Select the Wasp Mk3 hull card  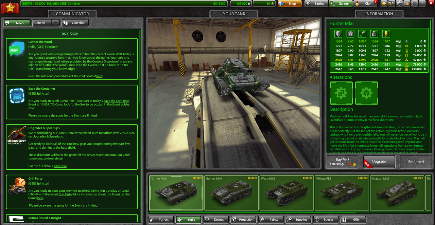coord(286,193)
